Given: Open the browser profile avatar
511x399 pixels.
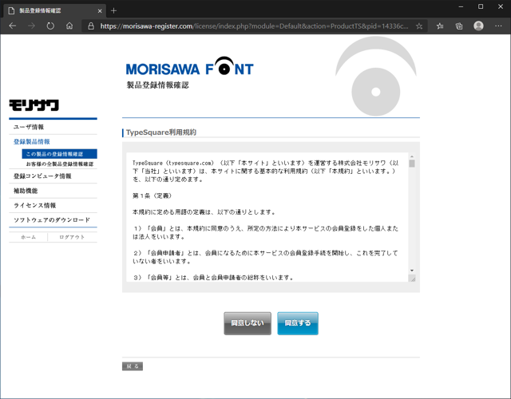Looking at the screenshot, I should (478, 26).
